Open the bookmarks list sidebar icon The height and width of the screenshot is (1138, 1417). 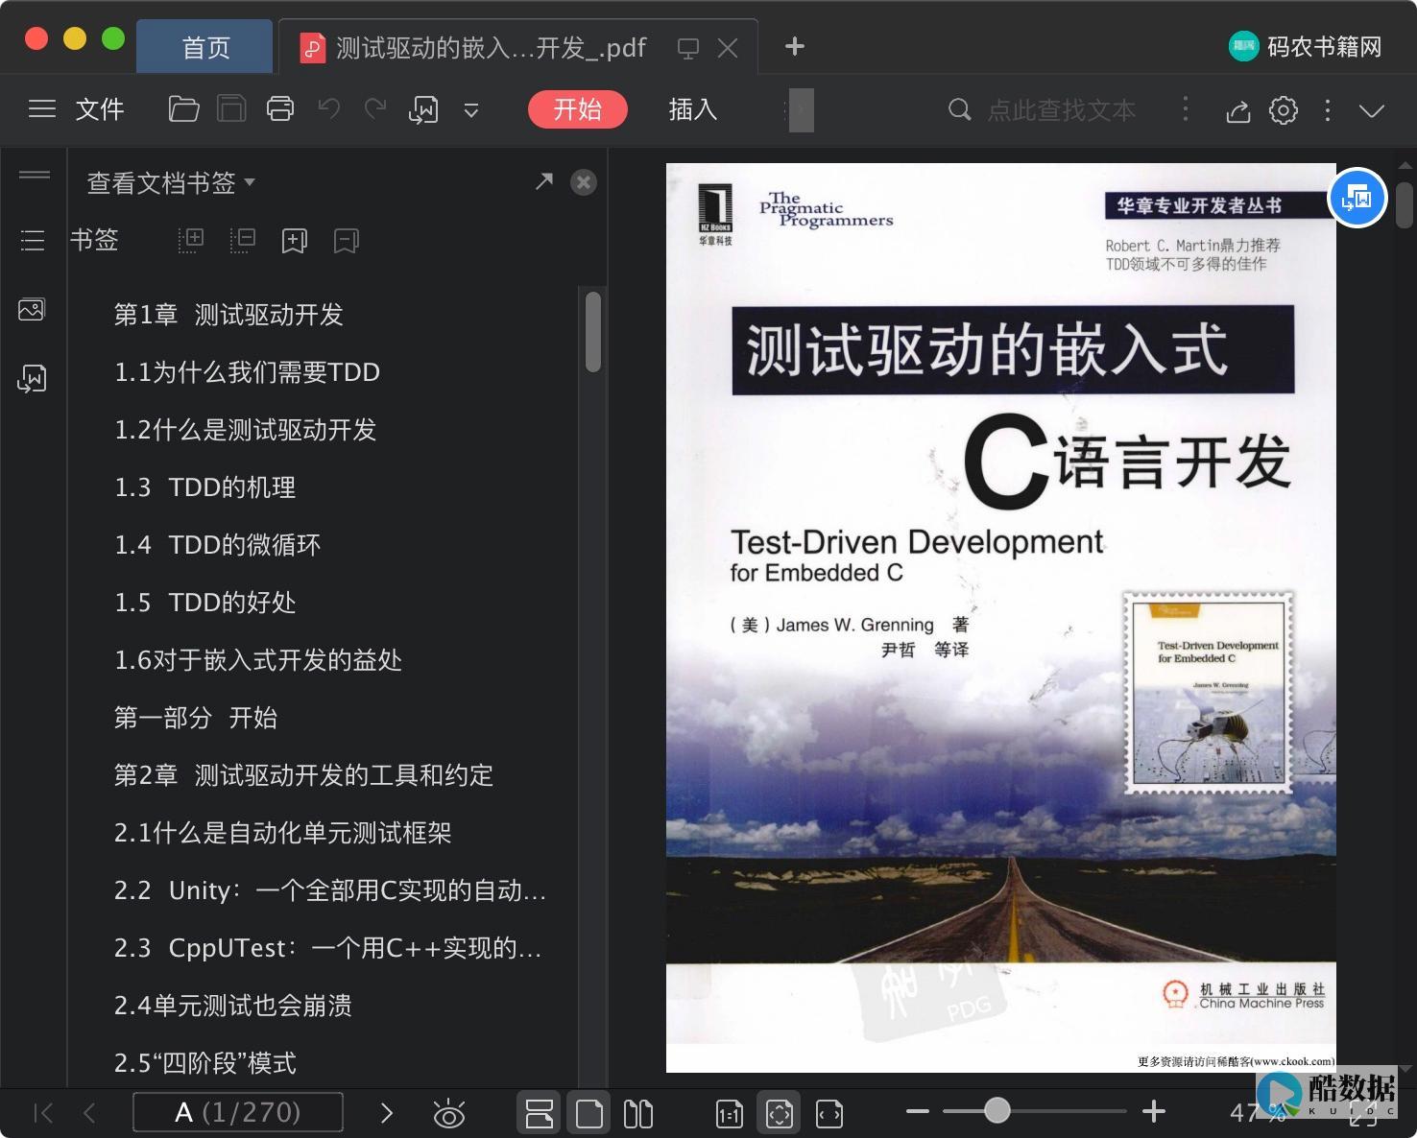(33, 240)
